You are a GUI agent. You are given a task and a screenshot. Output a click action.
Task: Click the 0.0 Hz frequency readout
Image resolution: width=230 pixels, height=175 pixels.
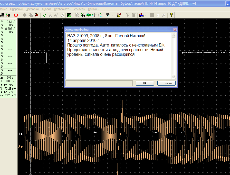[10, 81]
